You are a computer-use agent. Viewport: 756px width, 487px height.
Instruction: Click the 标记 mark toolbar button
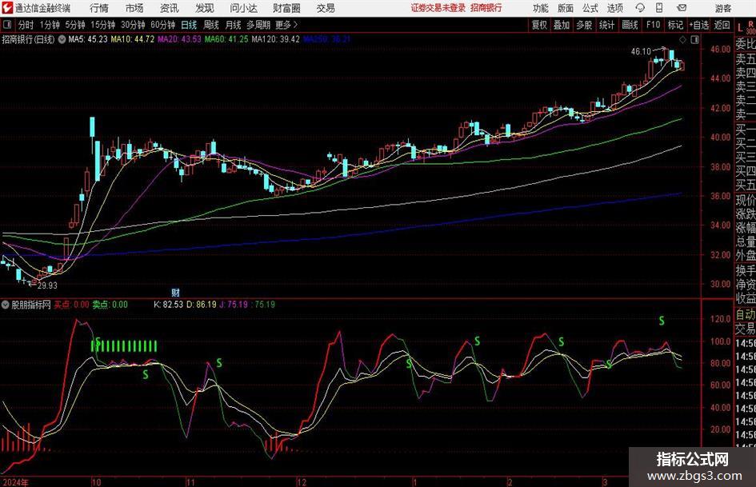[675, 25]
